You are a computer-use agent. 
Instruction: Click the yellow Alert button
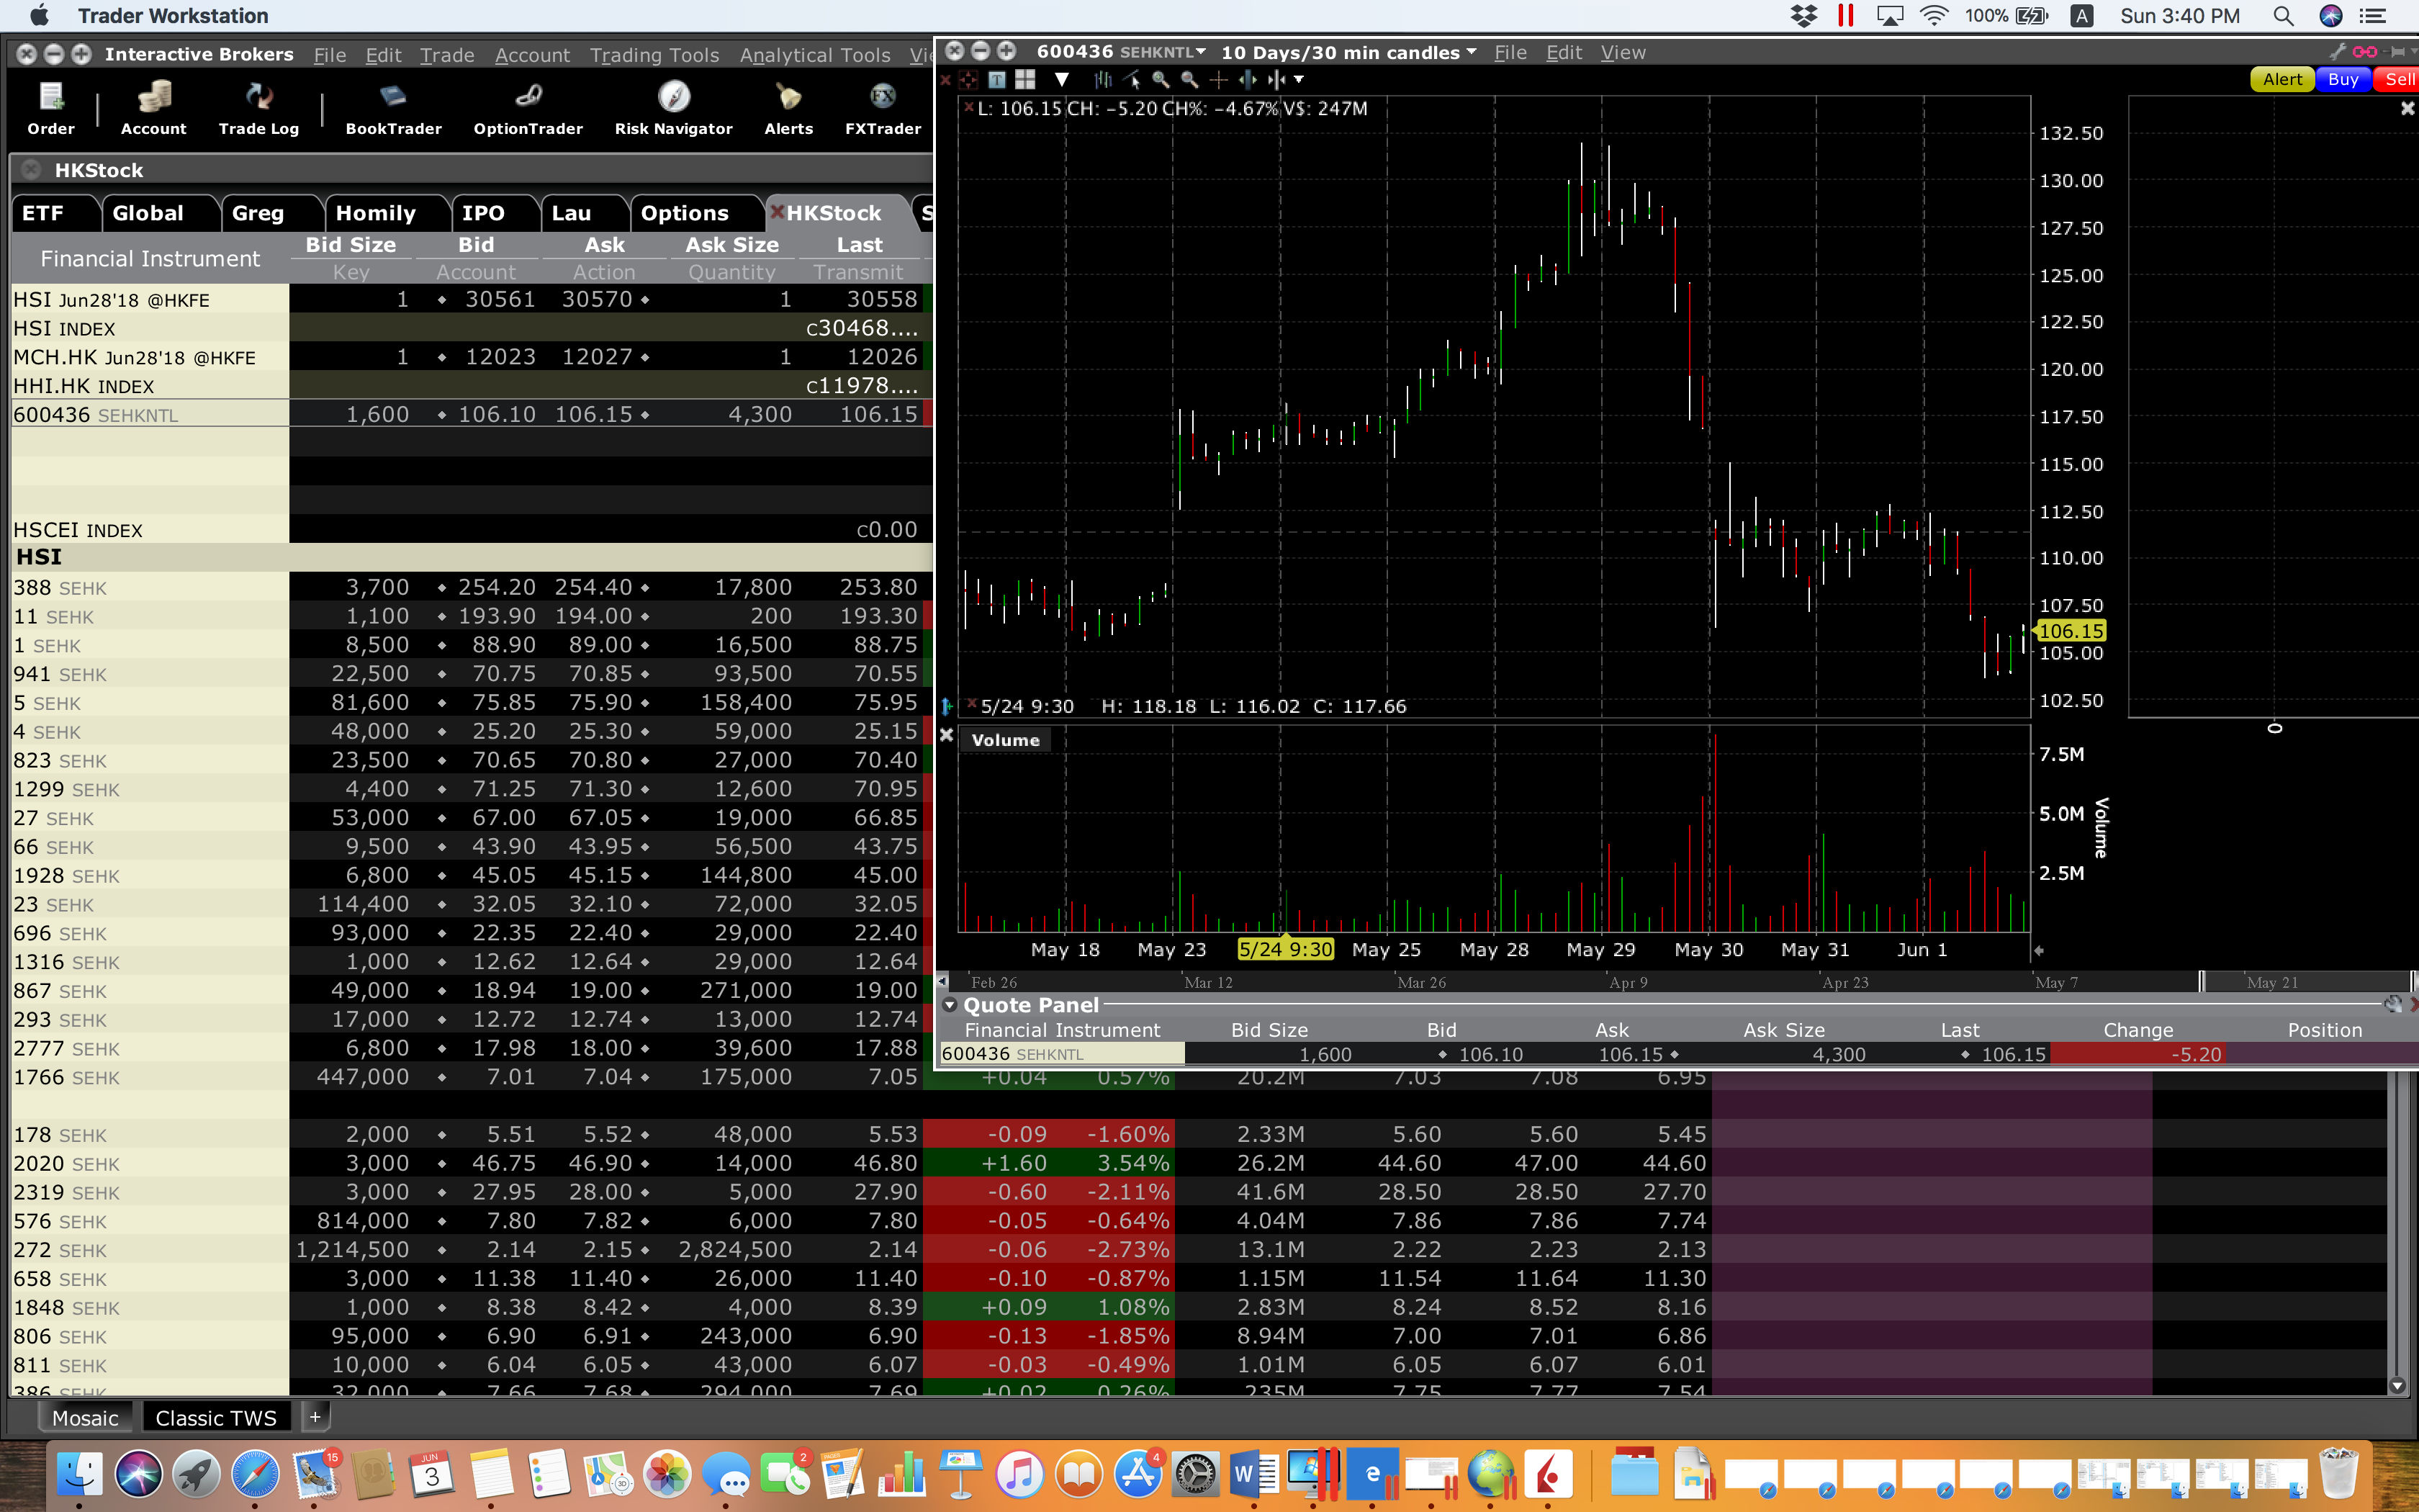click(2281, 80)
